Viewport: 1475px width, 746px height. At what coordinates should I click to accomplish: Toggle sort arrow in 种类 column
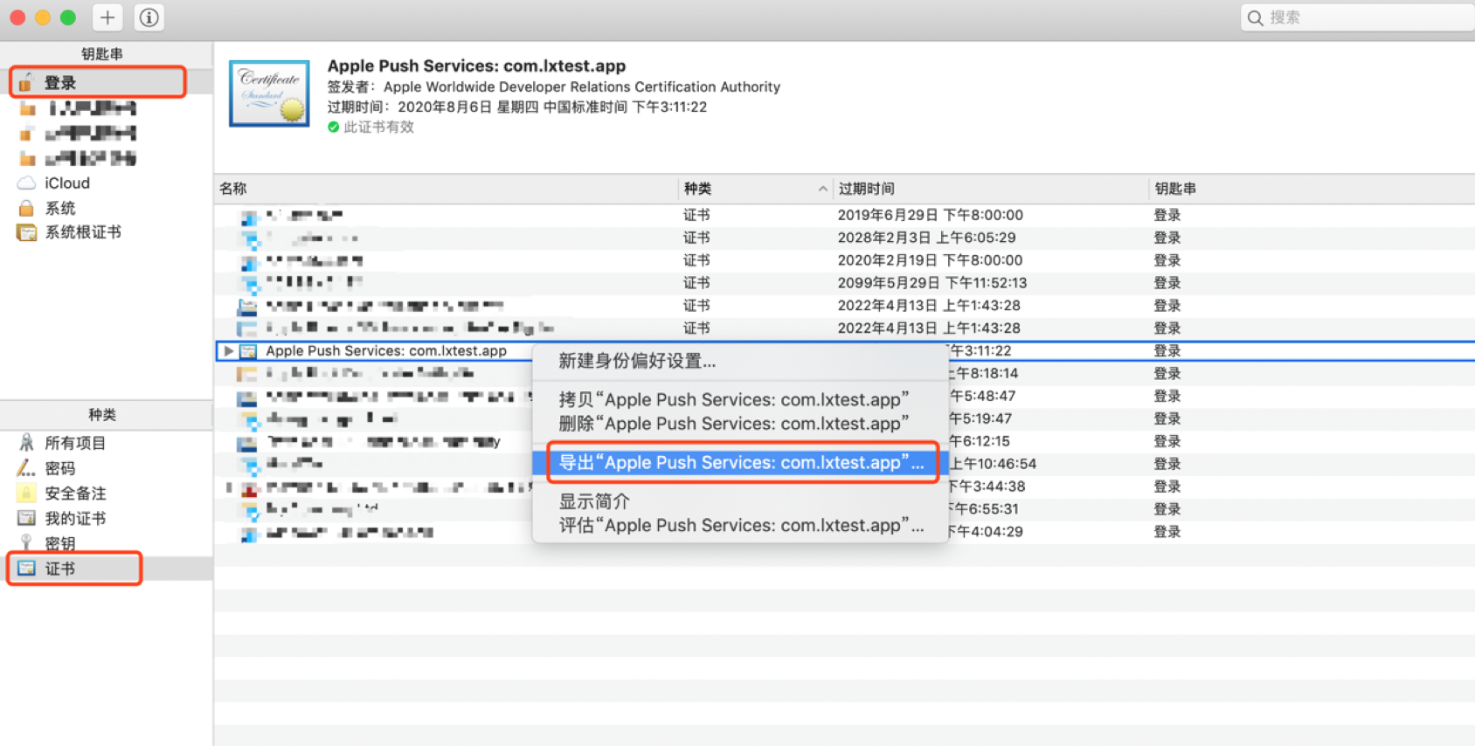coord(822,189)
